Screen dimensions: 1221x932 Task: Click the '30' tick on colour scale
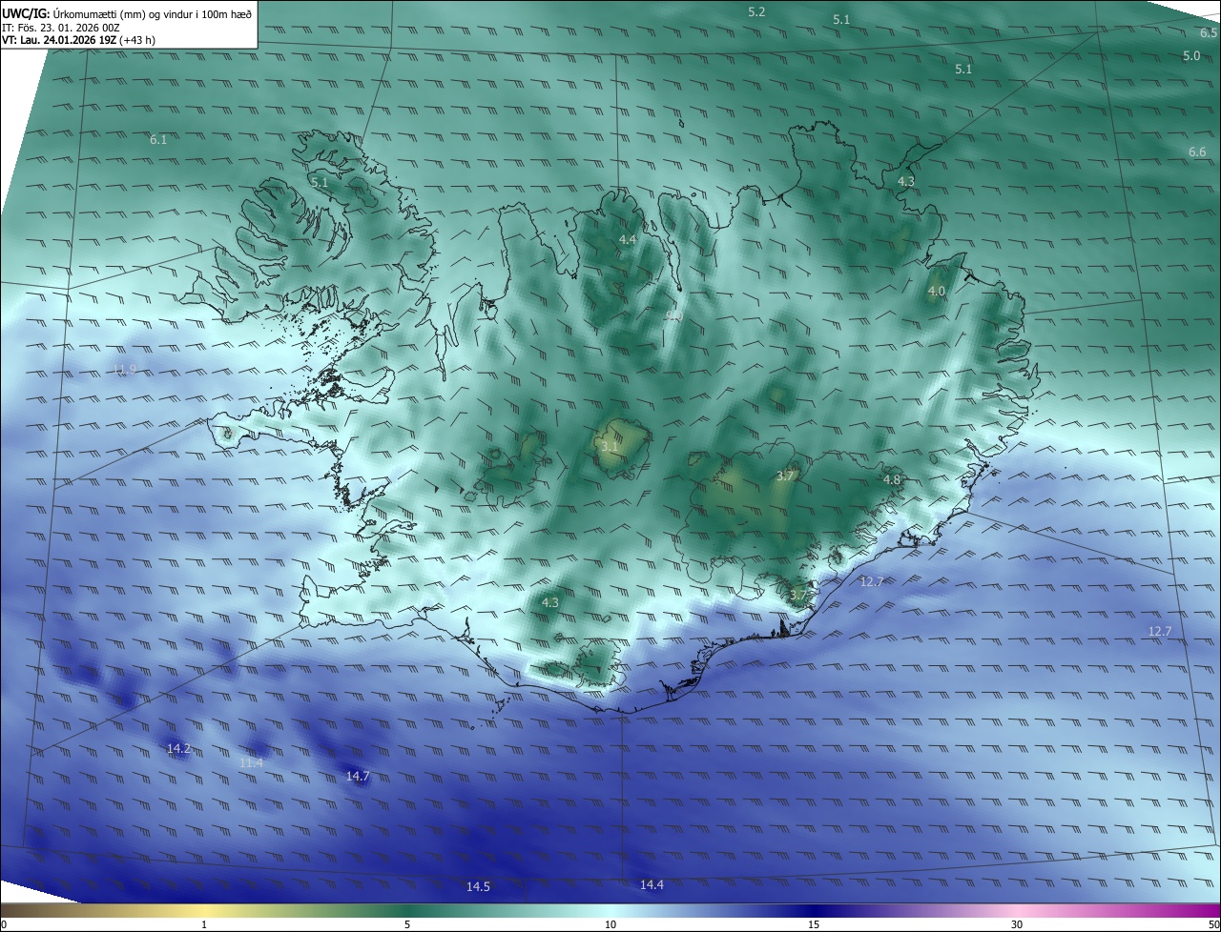(x=1017, y=924)
